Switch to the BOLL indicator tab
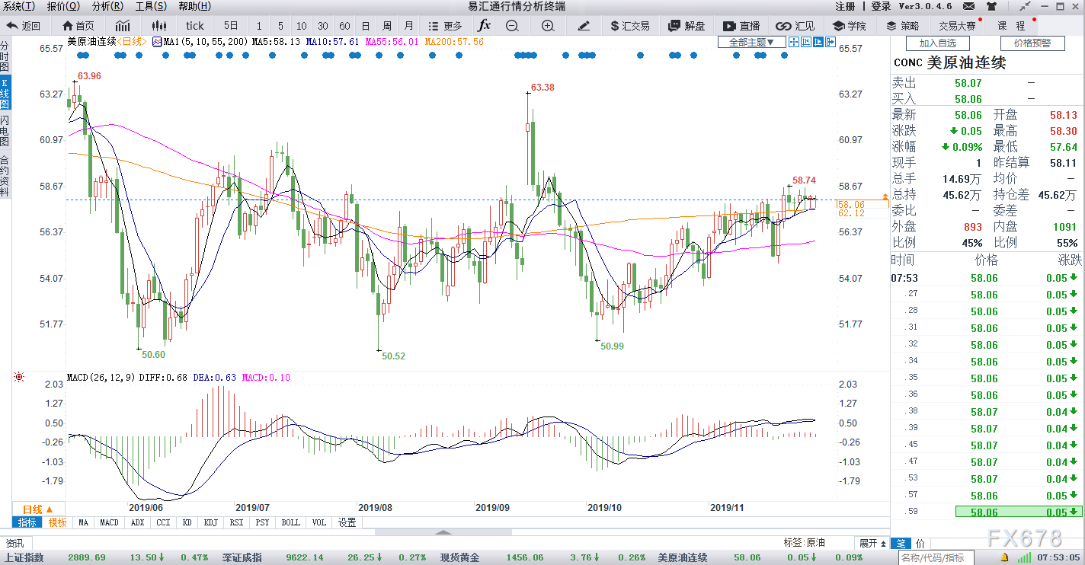The width and height of the screenshot is (1085, 565). [x=290, y=522]
